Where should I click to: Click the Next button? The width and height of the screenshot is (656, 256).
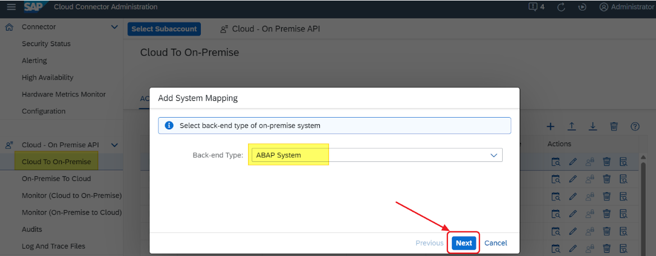pos(464,243)
